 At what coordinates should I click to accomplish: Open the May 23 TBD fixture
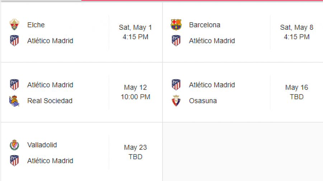[135, 152]
